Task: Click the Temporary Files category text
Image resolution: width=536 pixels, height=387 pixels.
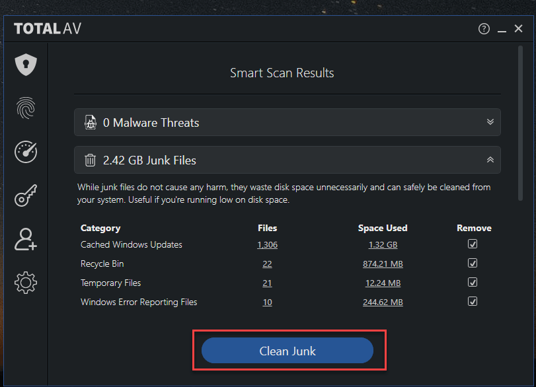Action: [111, 283]
